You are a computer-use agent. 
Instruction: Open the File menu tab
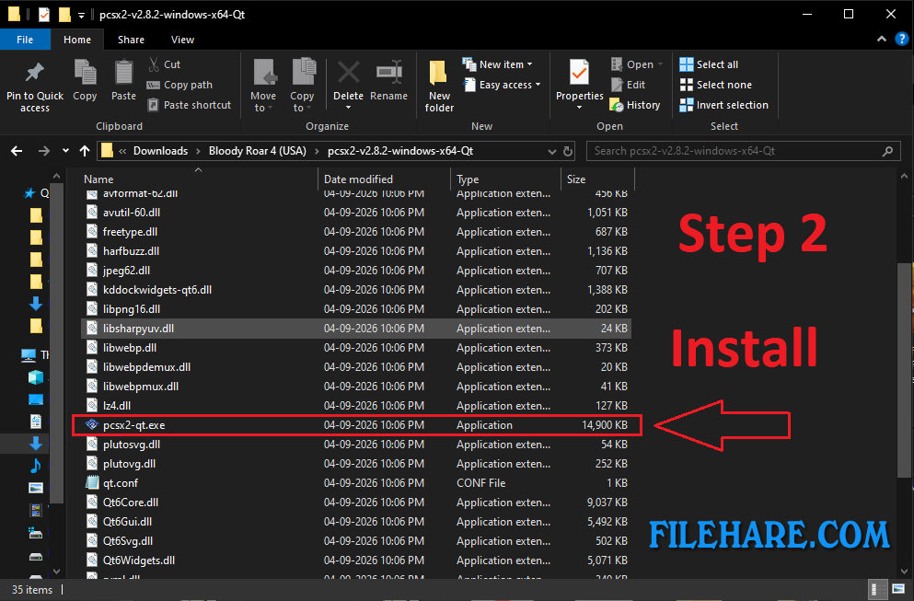pos(25,40)
